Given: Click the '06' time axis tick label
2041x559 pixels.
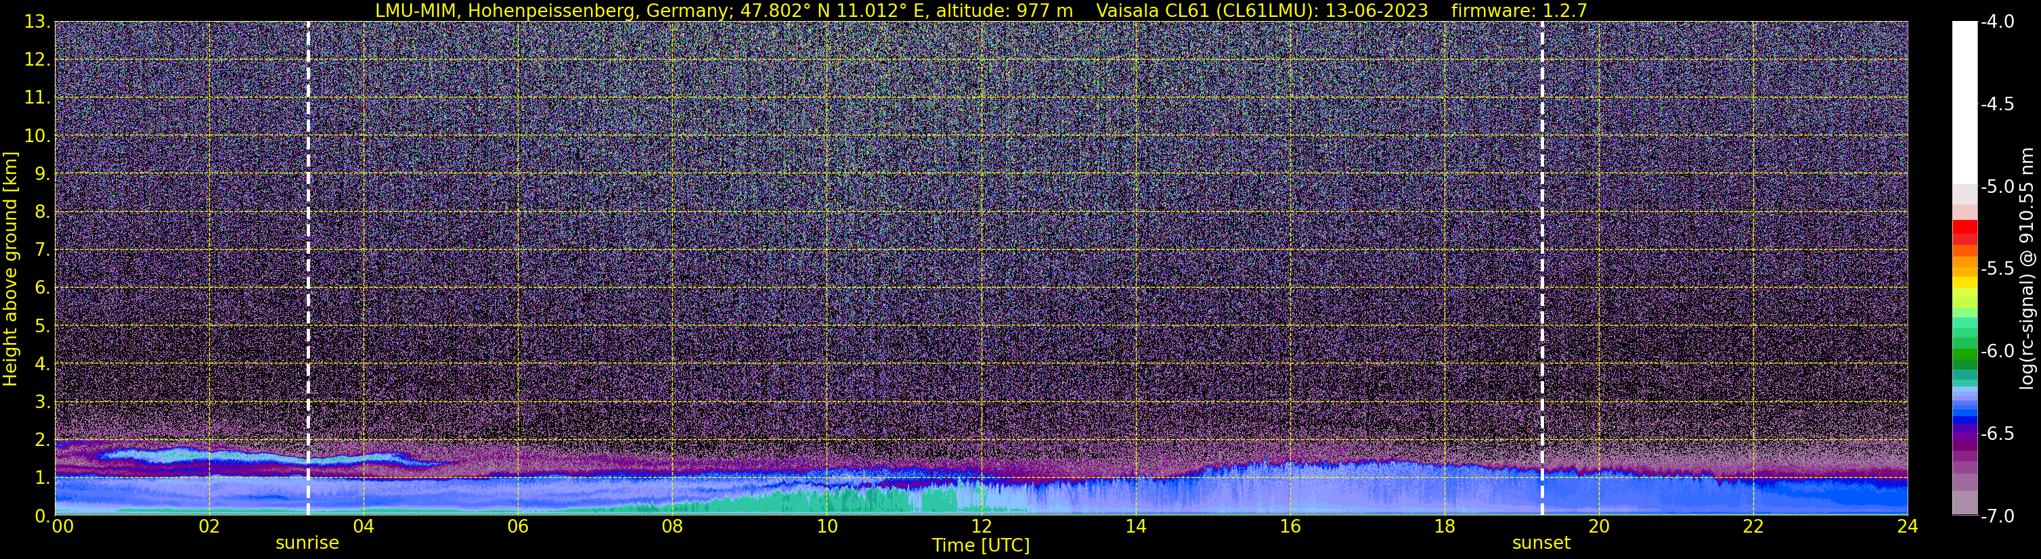Looking at the screenshot, I should [x=517, y=526].
